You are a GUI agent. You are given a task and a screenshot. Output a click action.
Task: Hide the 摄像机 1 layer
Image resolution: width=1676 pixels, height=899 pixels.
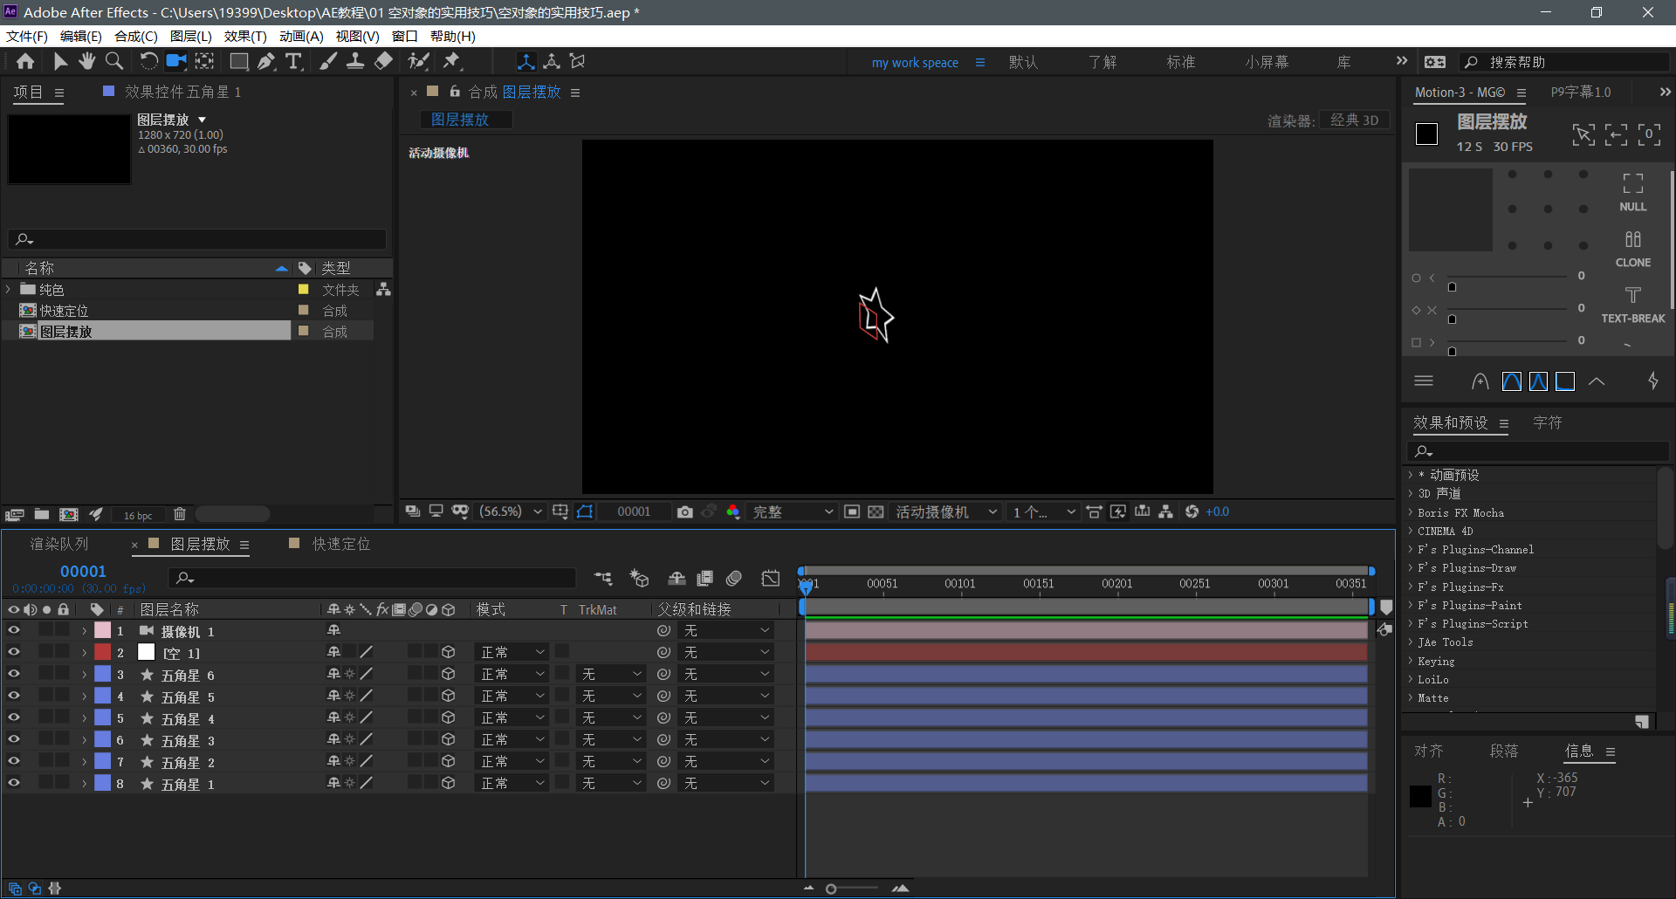coord(13,630)
